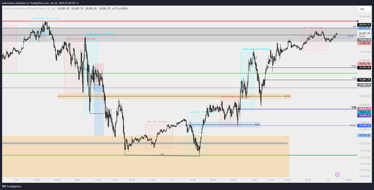Click the 19,722.00 axis value

(365, 158)
